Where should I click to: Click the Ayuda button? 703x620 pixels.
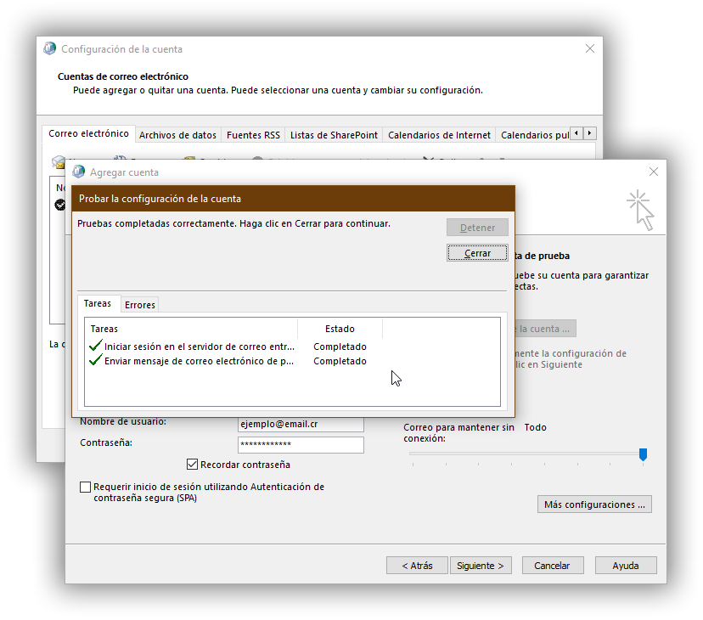pyautogui.click(x=625, y=565)
